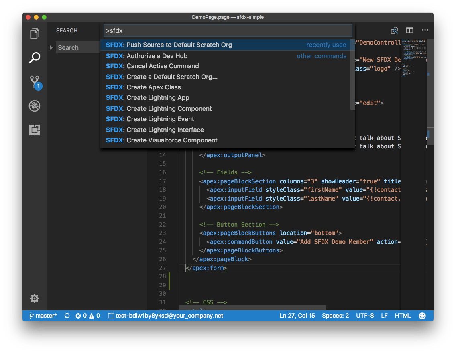The image size is (456, 353).
Task: Show the warnings count in status bar
Action: (x=95, y=316)
